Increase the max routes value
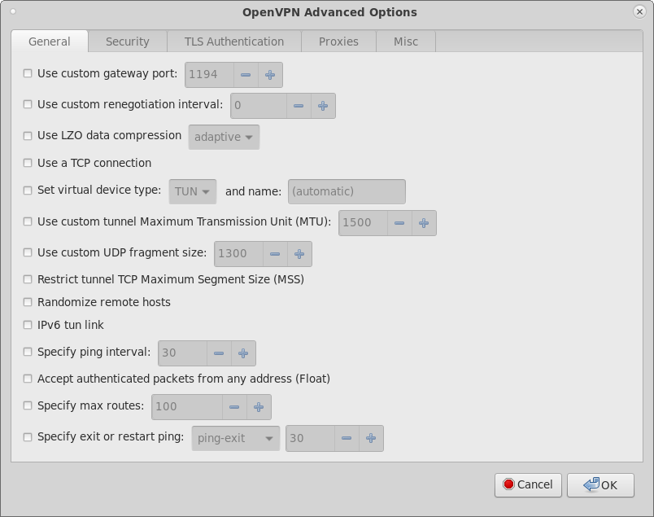Screen dimensions: 654x517 (x=259, y=407)
